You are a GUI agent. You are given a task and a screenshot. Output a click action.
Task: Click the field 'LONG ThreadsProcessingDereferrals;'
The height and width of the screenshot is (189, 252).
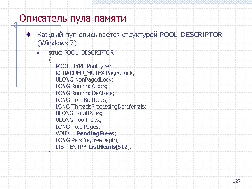coord(101,106)
